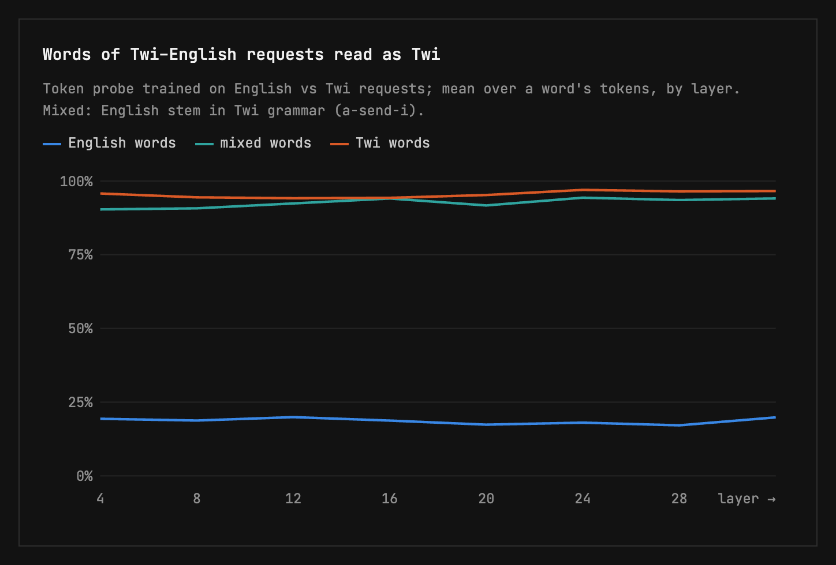
Task: Click the 0% y-axis label
Action: tap(84, 476)
